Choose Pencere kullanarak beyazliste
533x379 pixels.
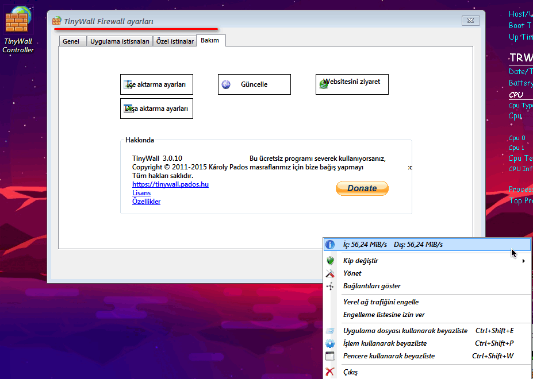point(427,356)
